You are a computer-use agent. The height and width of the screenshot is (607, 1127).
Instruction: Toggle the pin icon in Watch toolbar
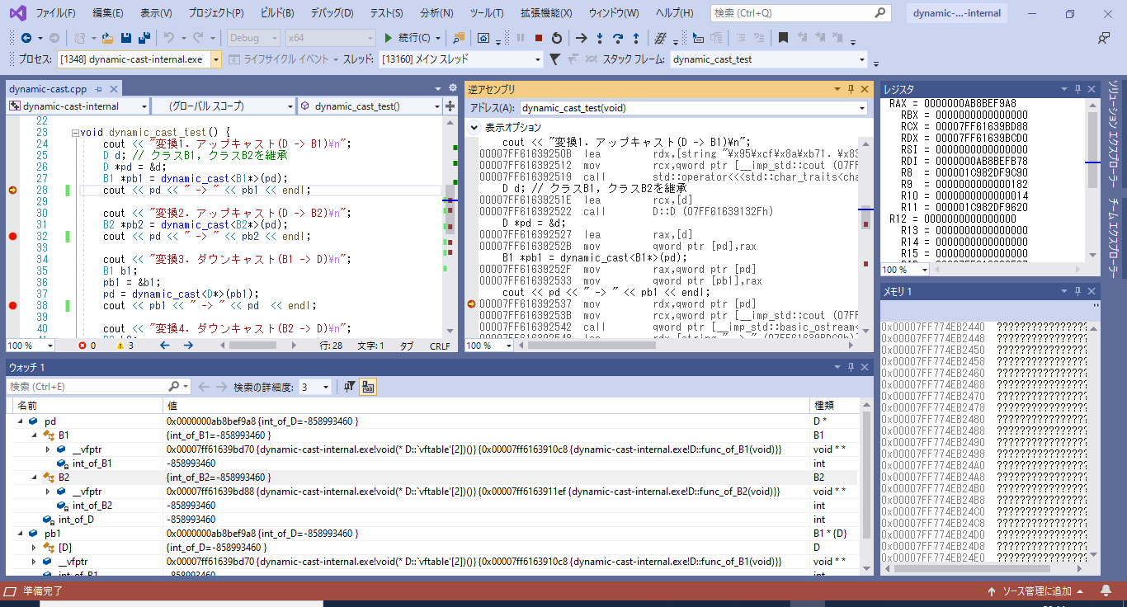click(349, 386)
